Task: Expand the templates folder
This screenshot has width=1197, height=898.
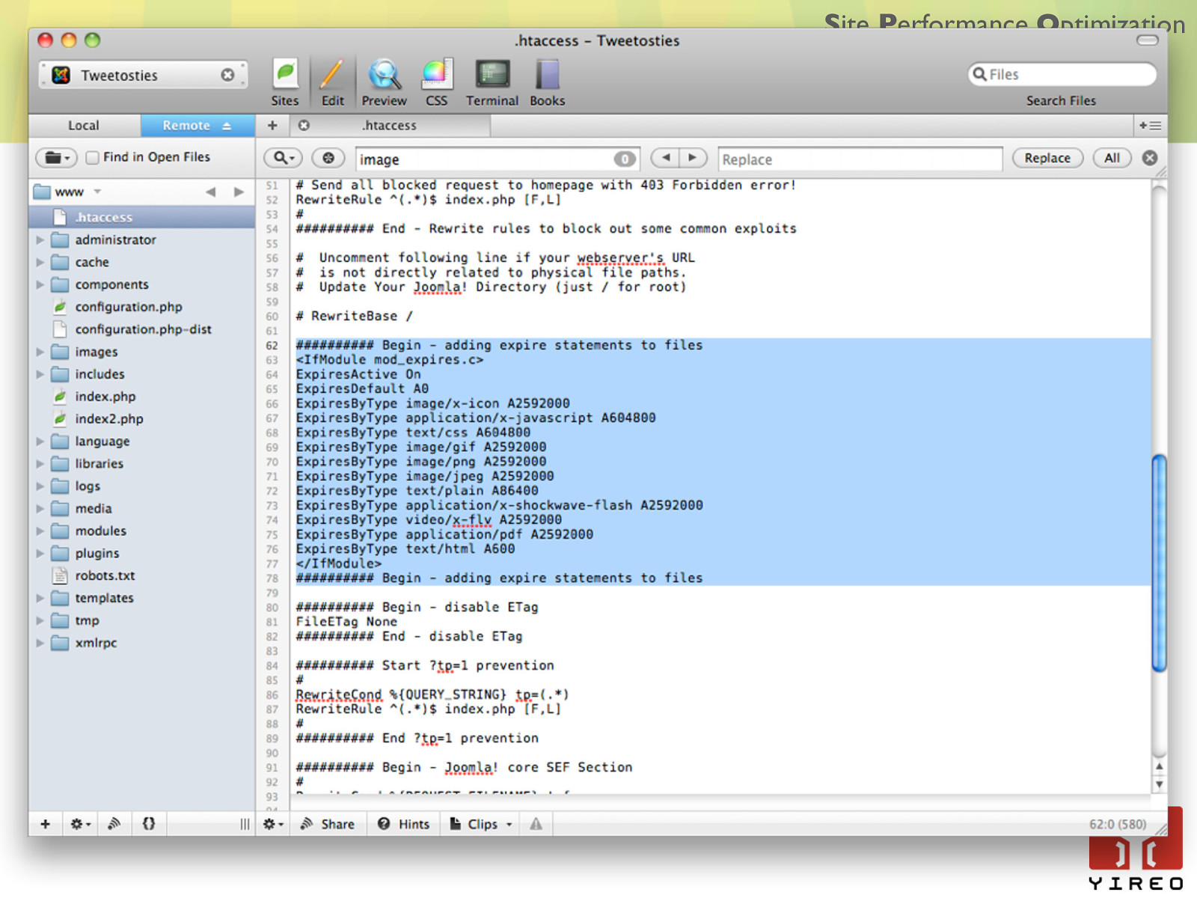Action: tap(40, 599)
